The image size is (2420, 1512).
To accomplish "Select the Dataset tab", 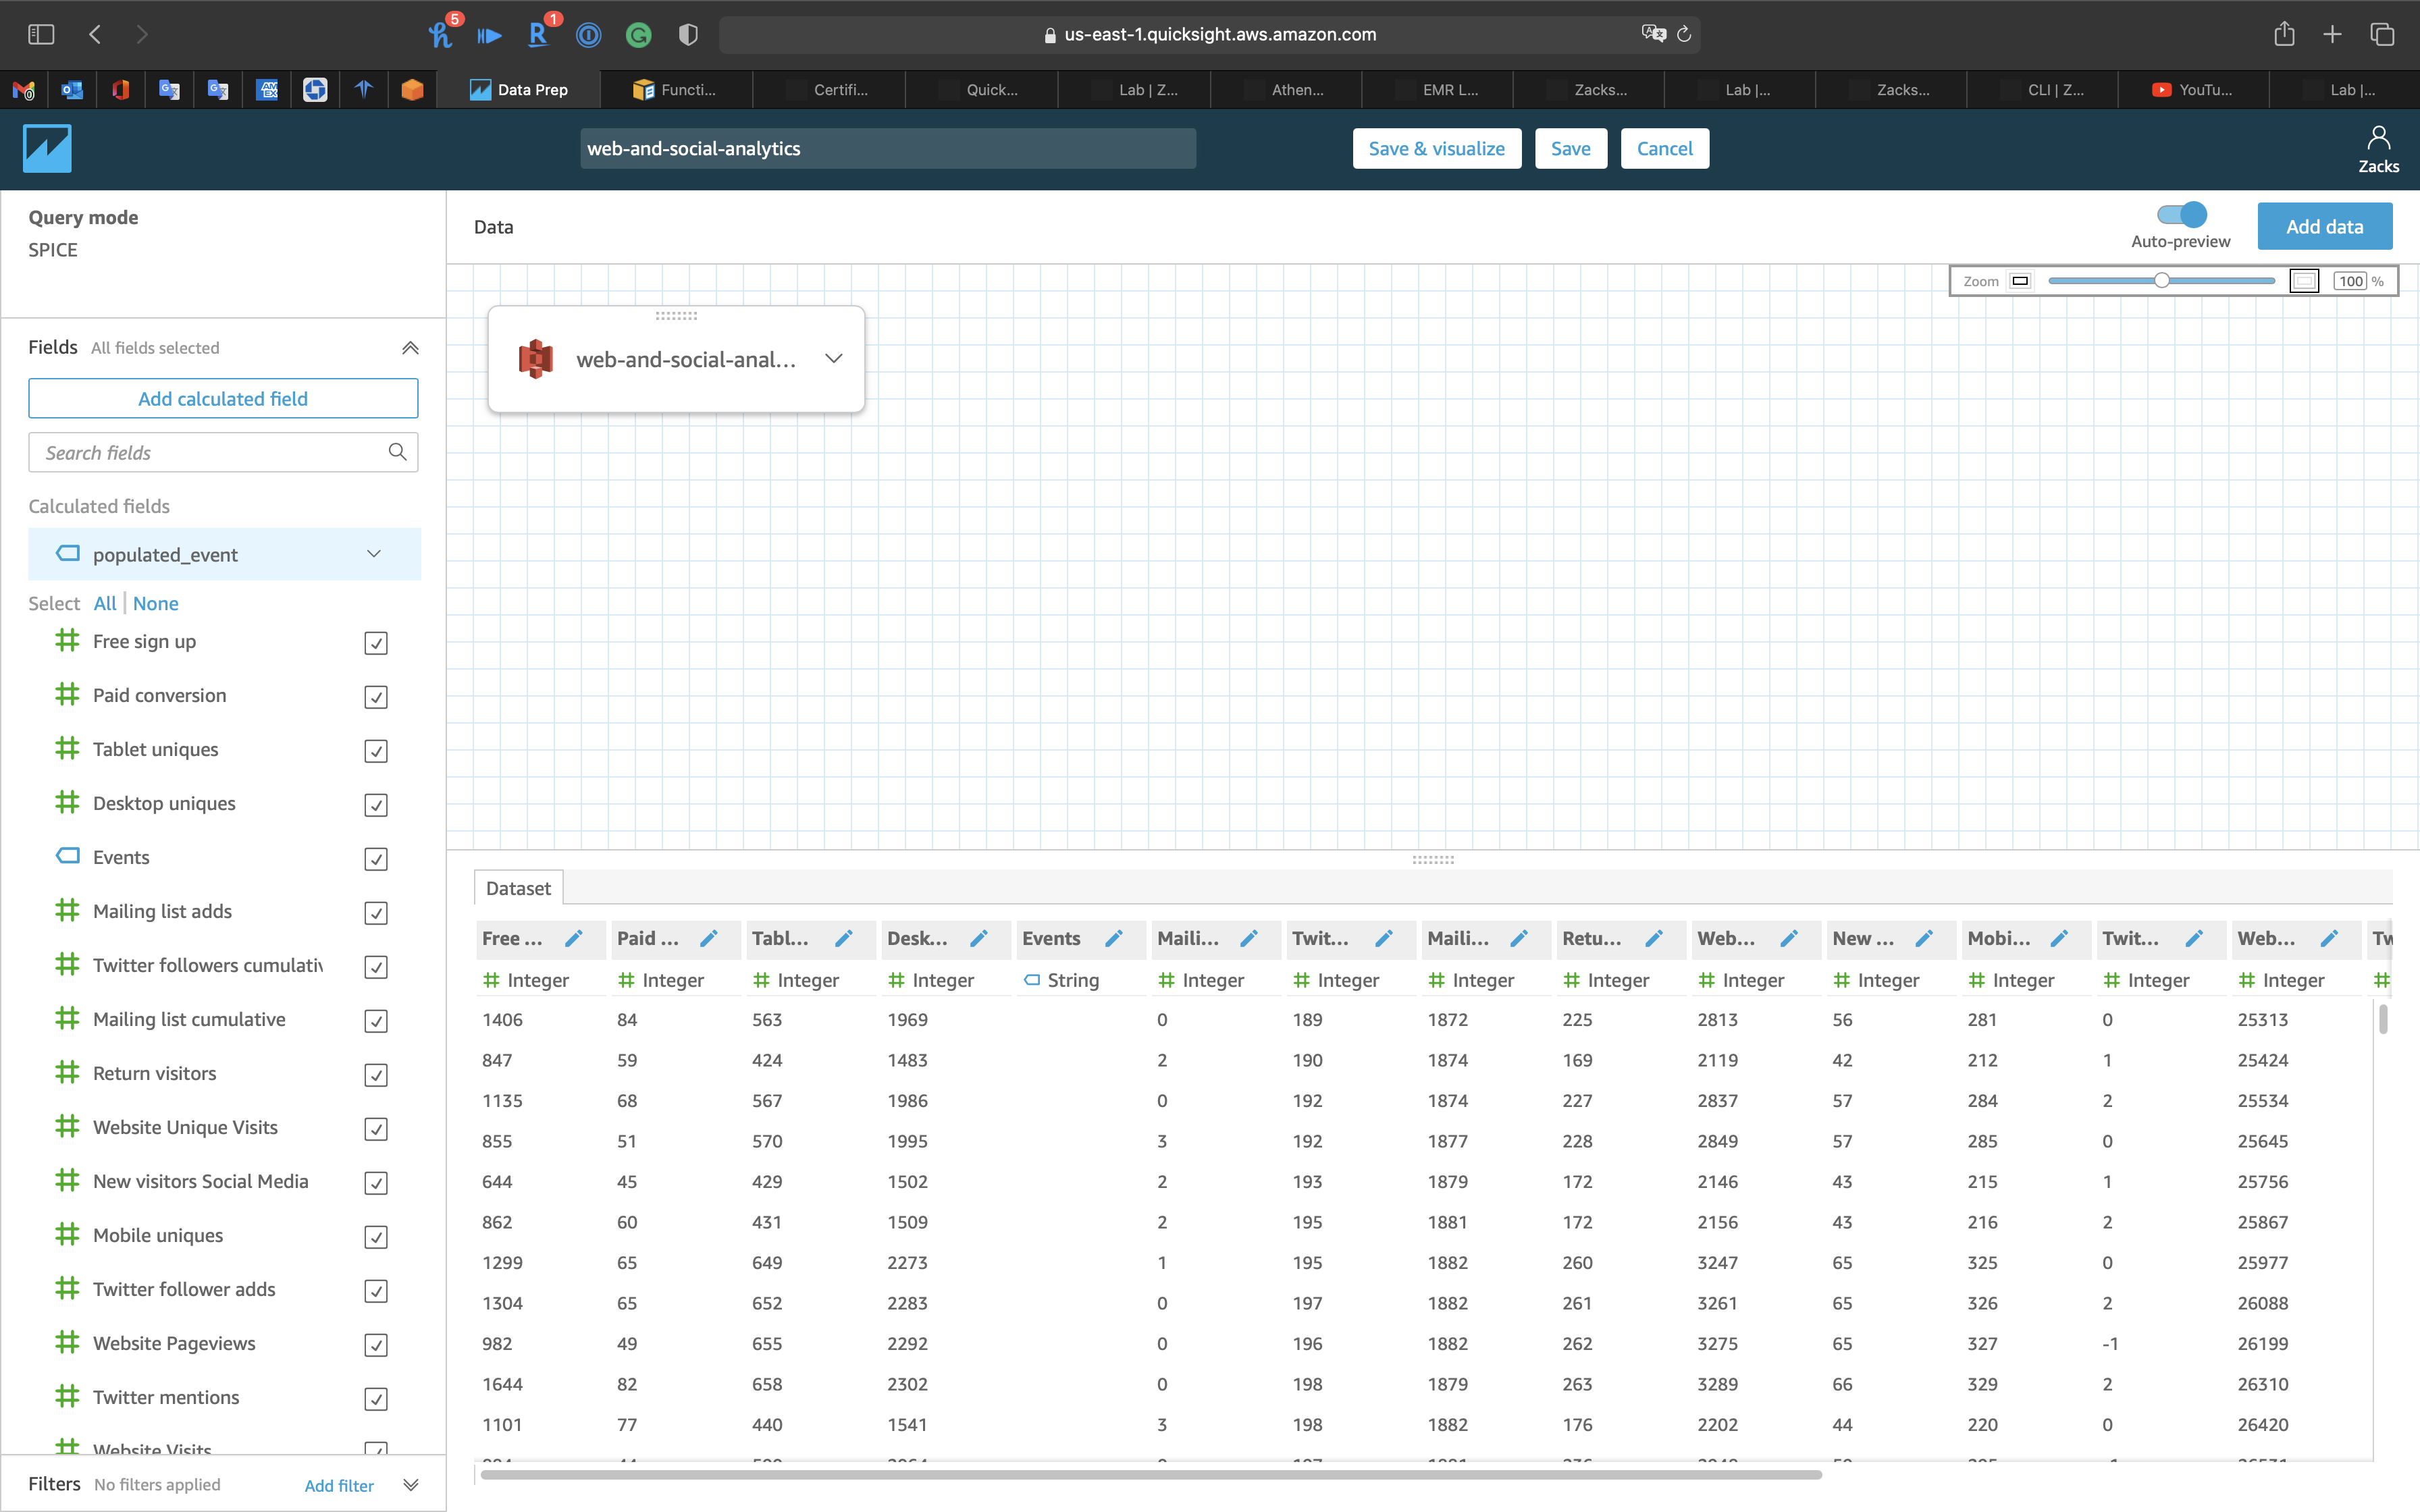I will [518, 888].
